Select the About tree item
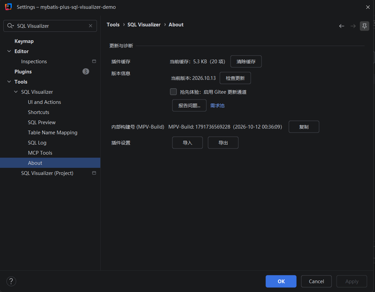 point(50,163)
